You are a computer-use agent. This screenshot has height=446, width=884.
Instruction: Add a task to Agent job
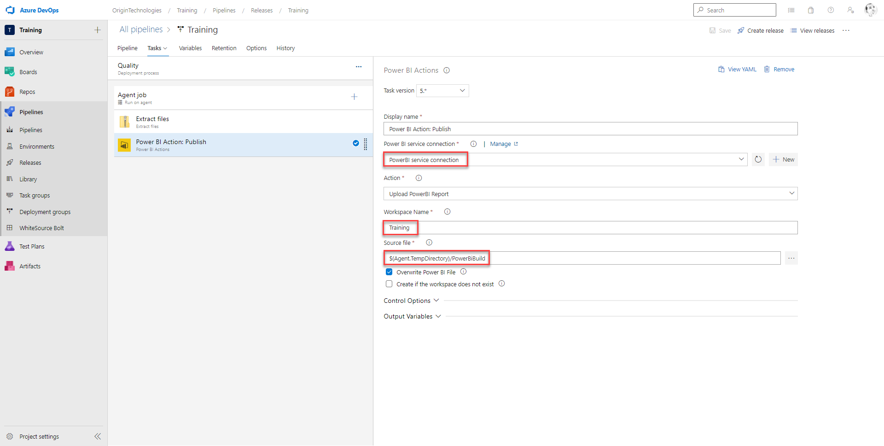click(x=354, y=97)
